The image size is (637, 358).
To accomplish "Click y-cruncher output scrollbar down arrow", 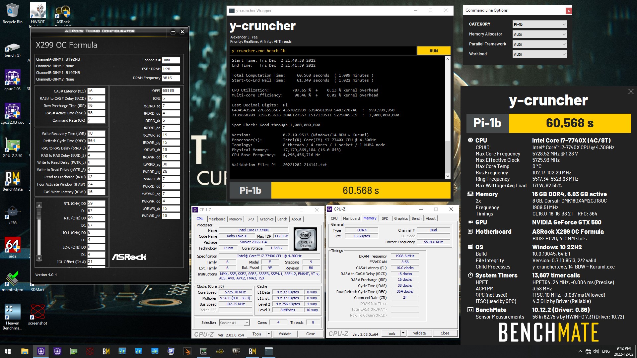I will pos(448,176).
